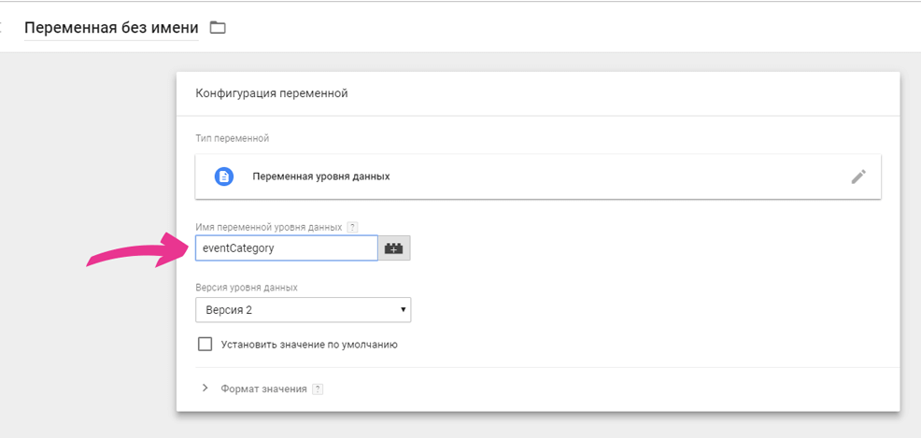Image resolution: width=921 pixels, height=438 pixels.
Task: Click the small arrow in the version dropdown
Action: click(x=403, y=309)
